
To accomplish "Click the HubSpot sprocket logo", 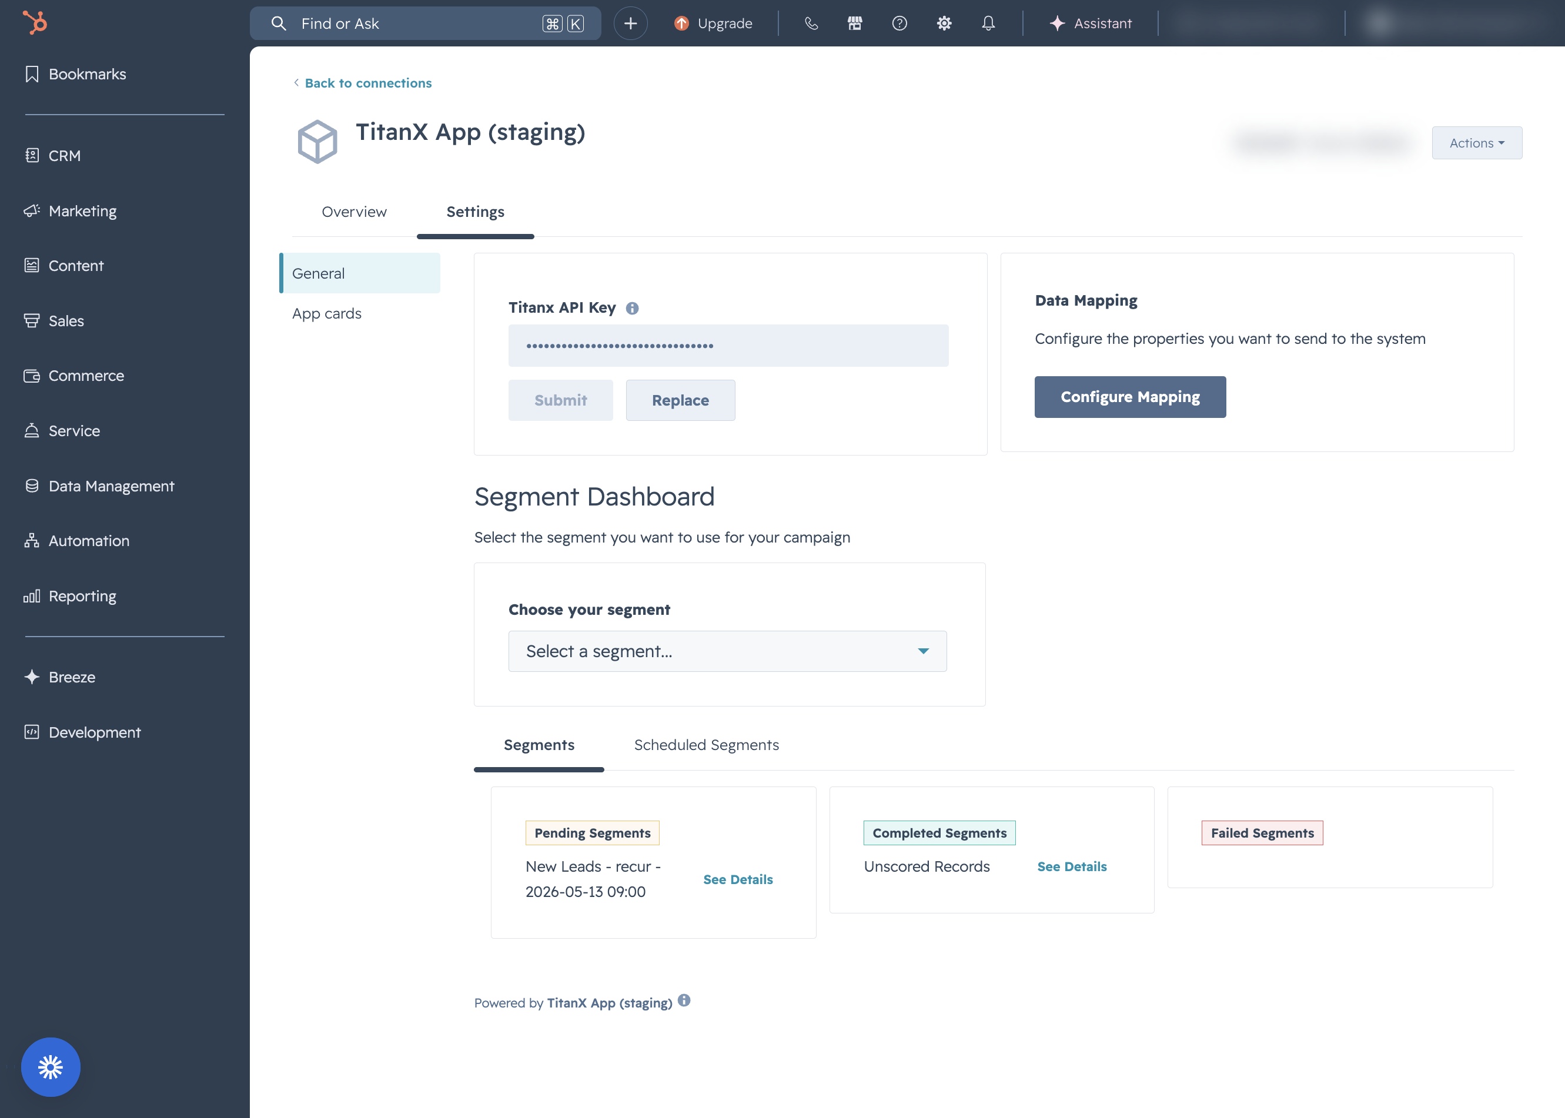I will (x=35, y=23).
